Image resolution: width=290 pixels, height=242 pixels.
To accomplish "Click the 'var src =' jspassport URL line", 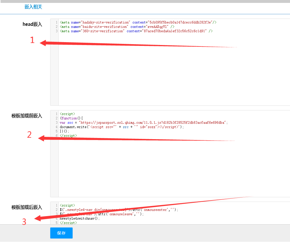I will [x=144, y=123].
